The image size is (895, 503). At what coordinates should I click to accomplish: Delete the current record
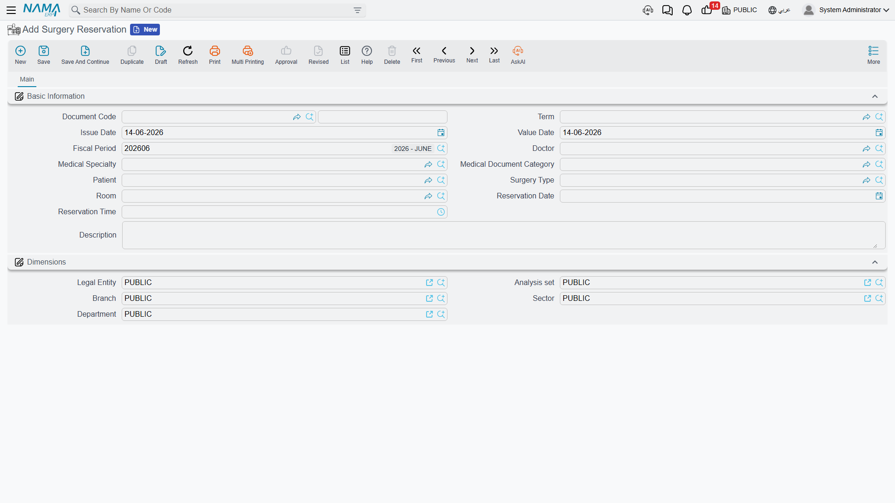(x=392, y=55)
